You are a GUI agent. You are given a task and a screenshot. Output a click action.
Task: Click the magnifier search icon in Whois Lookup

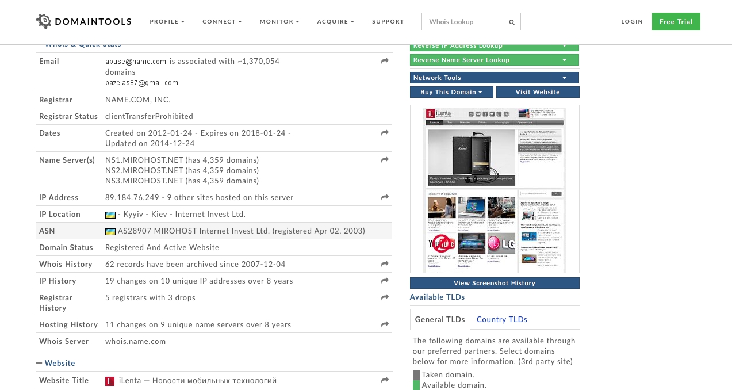(x=511, y=22)
